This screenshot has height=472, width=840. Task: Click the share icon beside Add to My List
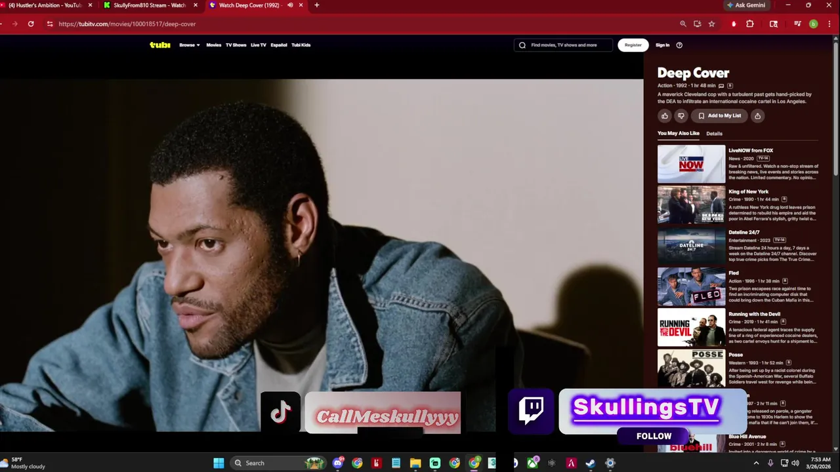757,116
